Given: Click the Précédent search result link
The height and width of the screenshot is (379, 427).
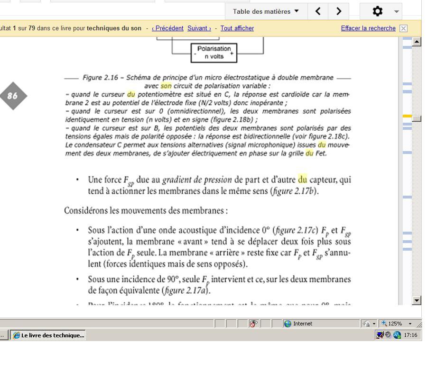Looking at the screenshot, I should click(x=167, y=28).
